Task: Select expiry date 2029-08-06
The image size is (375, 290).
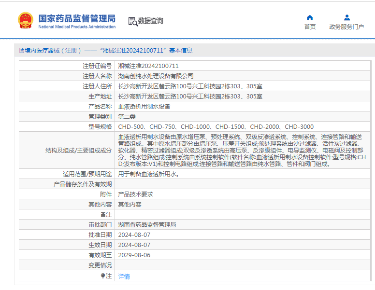Action: 134,255
